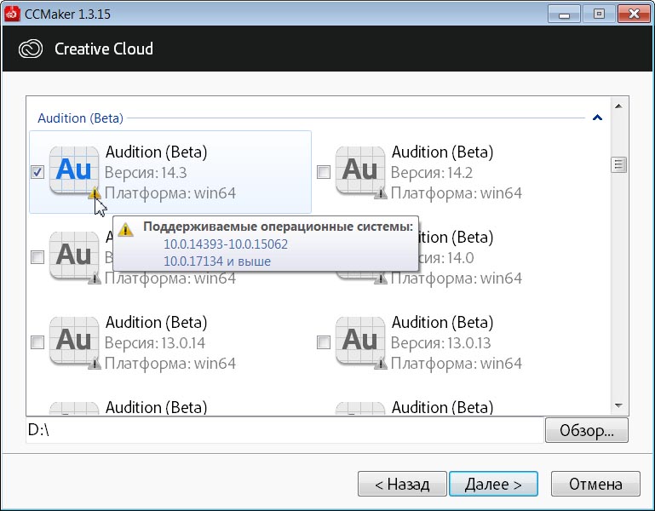Viewport: 655px width, 511px height.
Task: Collapse the Audition (Beta) group chevron
Action: [x=597, y=118]
